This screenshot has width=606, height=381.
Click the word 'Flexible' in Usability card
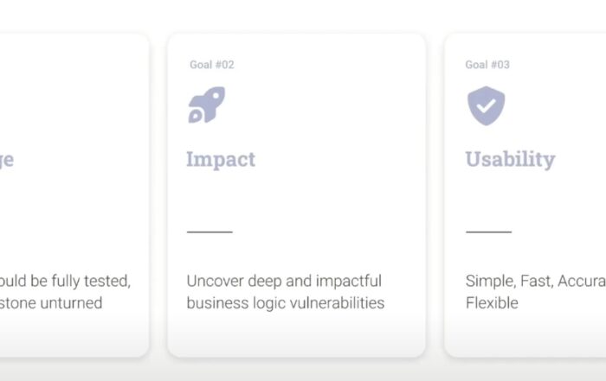[x=492, y=303]
